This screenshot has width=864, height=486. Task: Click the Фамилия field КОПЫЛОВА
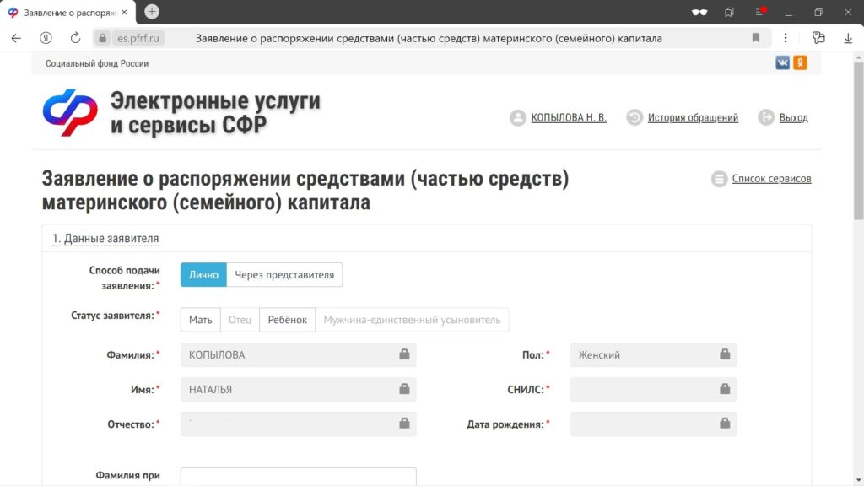298,354
